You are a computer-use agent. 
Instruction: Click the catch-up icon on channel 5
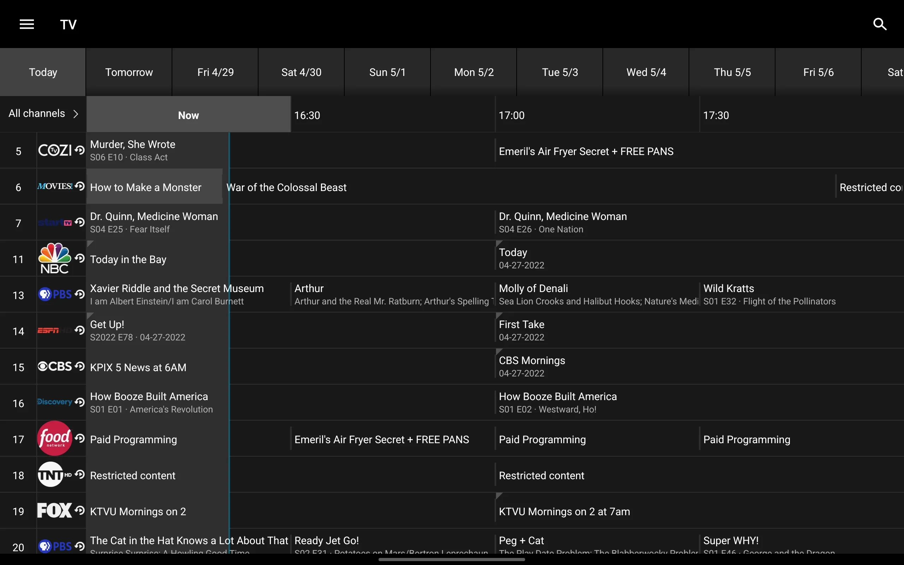click(x=79, y=150)
